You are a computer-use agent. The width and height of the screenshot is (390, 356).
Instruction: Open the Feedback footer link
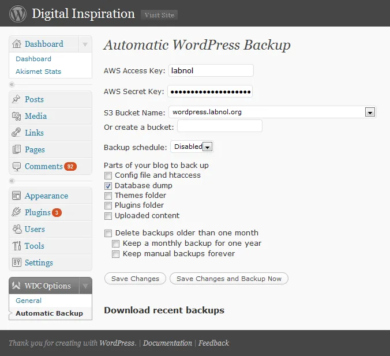point(213,343)
